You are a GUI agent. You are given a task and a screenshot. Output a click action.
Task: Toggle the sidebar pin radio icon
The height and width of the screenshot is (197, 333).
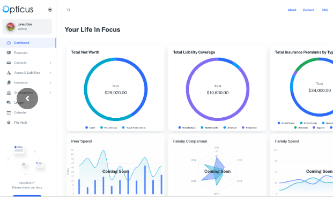pos(50,10)
